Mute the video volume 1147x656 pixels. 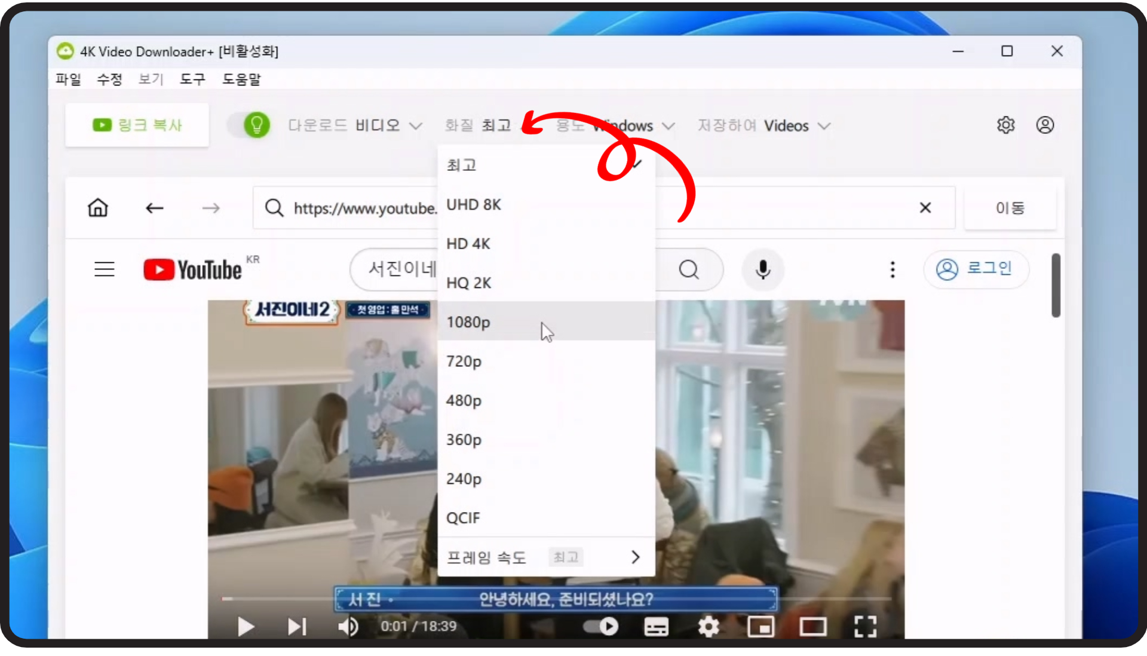point(348,626)
